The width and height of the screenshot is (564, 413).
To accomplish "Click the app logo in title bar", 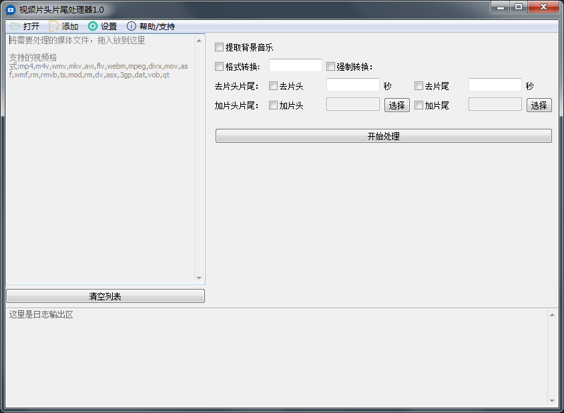I will [x=11, y=10].
